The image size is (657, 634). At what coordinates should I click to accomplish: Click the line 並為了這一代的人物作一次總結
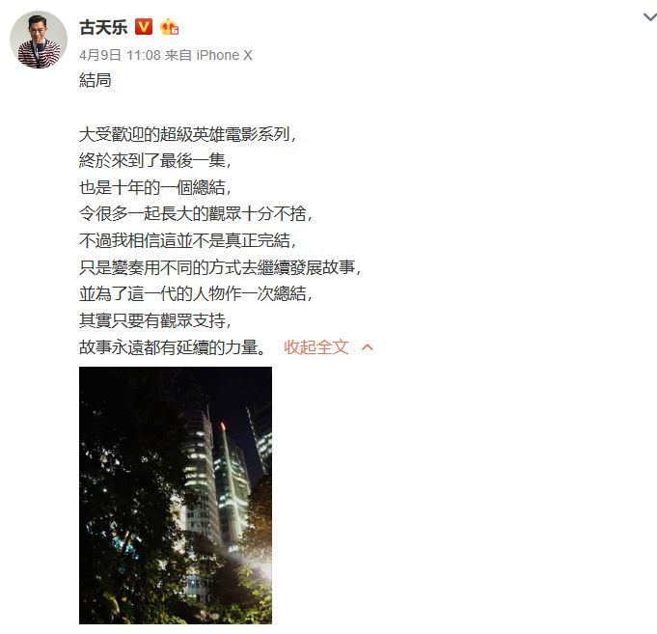click(x=196, y=293)
